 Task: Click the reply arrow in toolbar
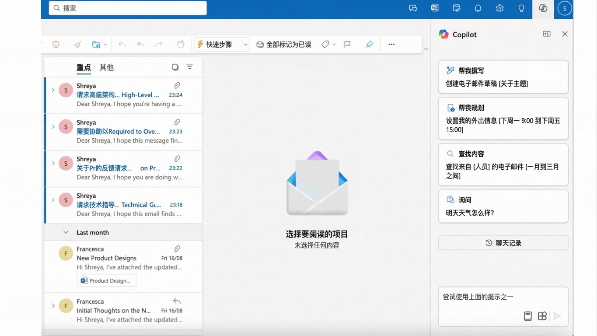(x=122, y=44)
